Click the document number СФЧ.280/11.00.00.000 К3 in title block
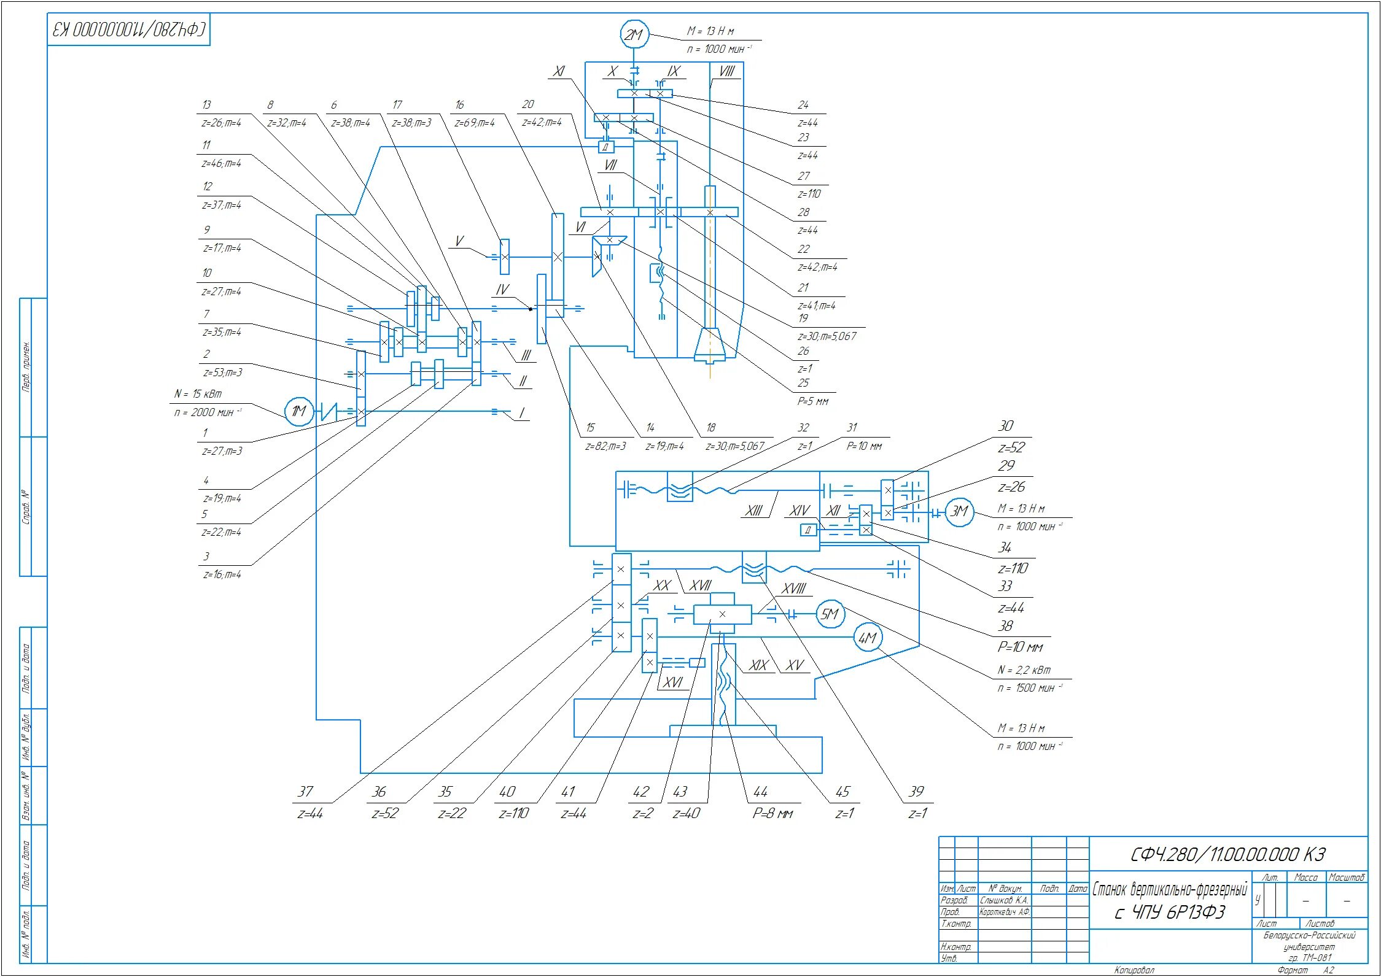The image size is (1381, 977). pyautogui.click(x=1228, y=854)
